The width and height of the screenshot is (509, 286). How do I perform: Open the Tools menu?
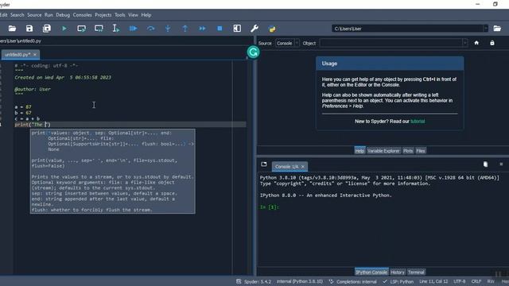120,15
